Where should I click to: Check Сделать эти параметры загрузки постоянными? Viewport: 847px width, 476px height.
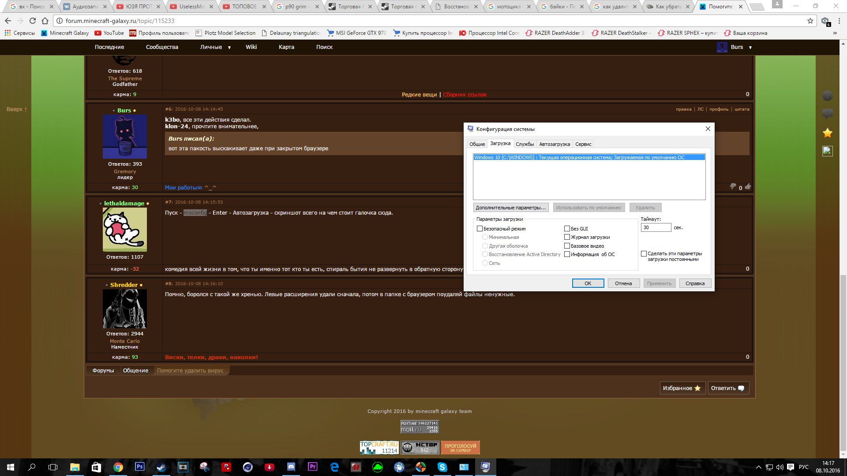(644, 253)
